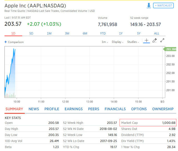The height and width of the screenshot is (151, 178).
Task: Open the SUMMARY tab
Action: pyautogui.click(x=14, y=109)
